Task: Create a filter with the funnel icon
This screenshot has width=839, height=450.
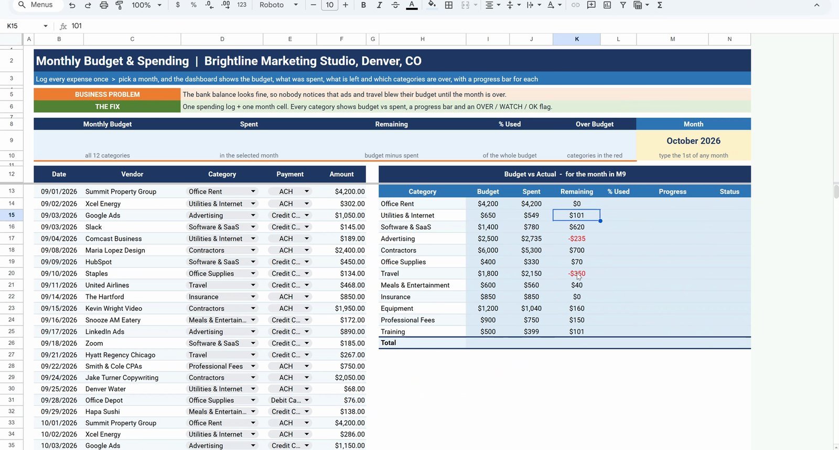Action: [623, 5]
